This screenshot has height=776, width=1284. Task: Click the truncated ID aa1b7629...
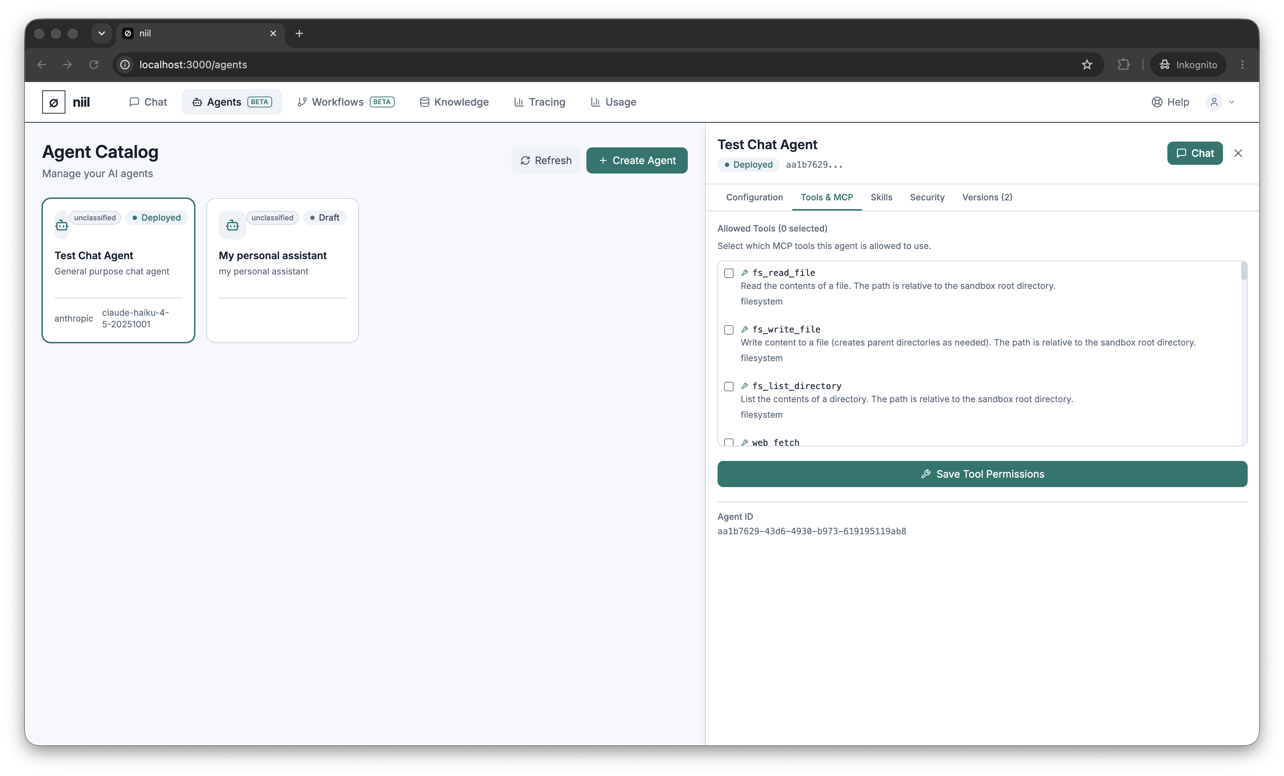814,164
